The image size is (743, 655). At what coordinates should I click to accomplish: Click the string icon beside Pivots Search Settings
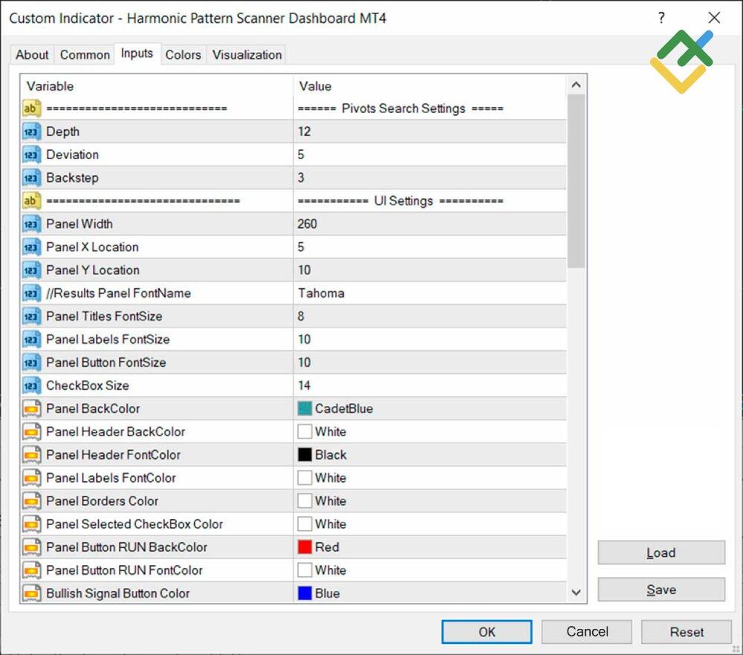click(x=31, y=109)
